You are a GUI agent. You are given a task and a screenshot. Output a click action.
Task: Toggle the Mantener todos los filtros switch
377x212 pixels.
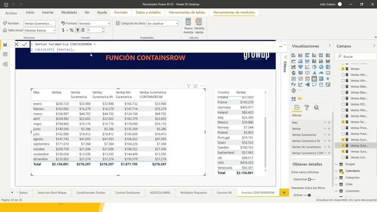(x=307, y=195)
